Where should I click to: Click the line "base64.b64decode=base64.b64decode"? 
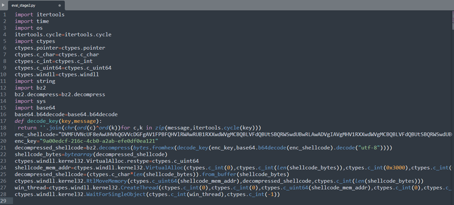pyautogui.click(x=66, y=114)
